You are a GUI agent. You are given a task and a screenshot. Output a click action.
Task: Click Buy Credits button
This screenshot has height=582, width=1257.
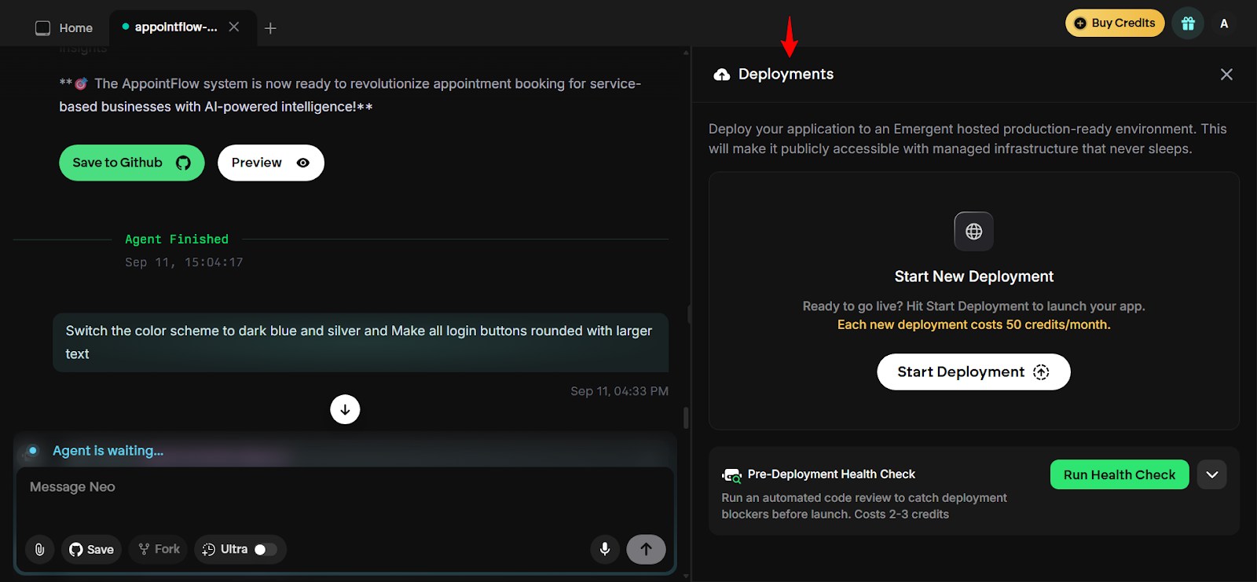(x=1115, y=23)
